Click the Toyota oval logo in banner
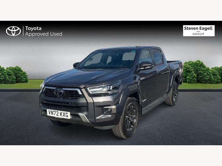 13,31
